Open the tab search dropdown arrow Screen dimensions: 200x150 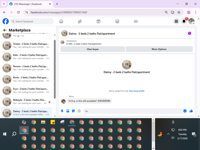tap(4, 4)
